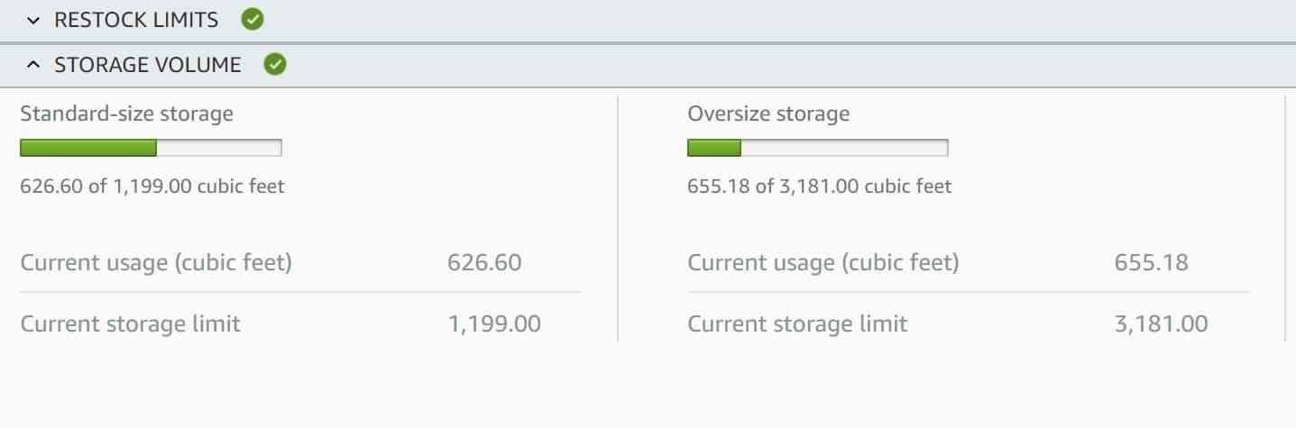
Task: Select the 3,181.00 oversize limit value
Action: [x=1162, y=323]
